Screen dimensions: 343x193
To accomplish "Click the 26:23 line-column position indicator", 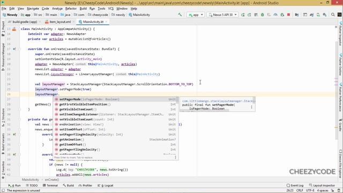I will coord(290,191).
